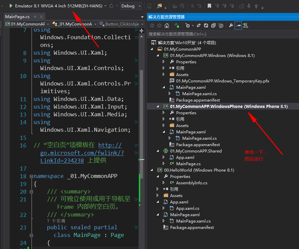Click View Class Diagram icon
Screen dimensions: 299x249
tap(246, 25)
